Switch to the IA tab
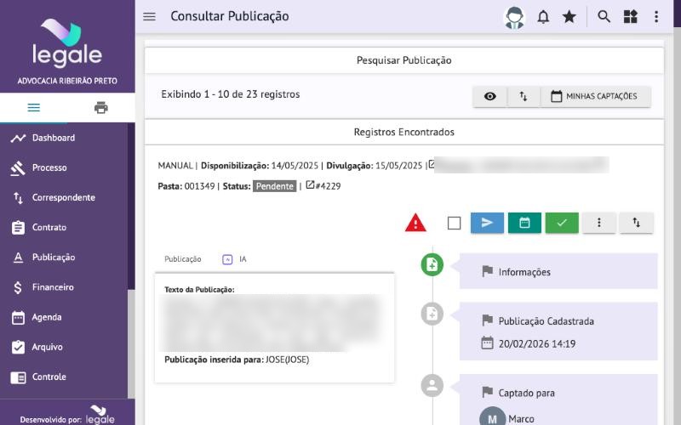Screen dimensions: 681x425 click(235, 259)
